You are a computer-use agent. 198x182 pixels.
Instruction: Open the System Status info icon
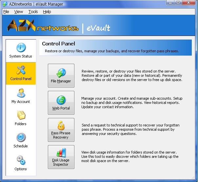21,47
